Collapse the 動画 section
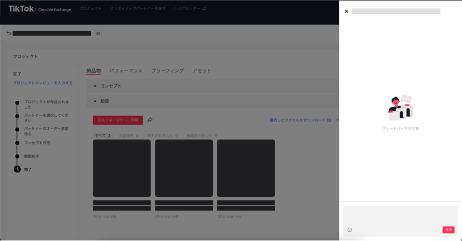The image size is (462, 241). coord(95,101)
